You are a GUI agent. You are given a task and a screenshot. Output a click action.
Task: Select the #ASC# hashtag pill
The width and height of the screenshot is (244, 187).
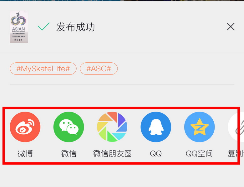coord(99,69)
